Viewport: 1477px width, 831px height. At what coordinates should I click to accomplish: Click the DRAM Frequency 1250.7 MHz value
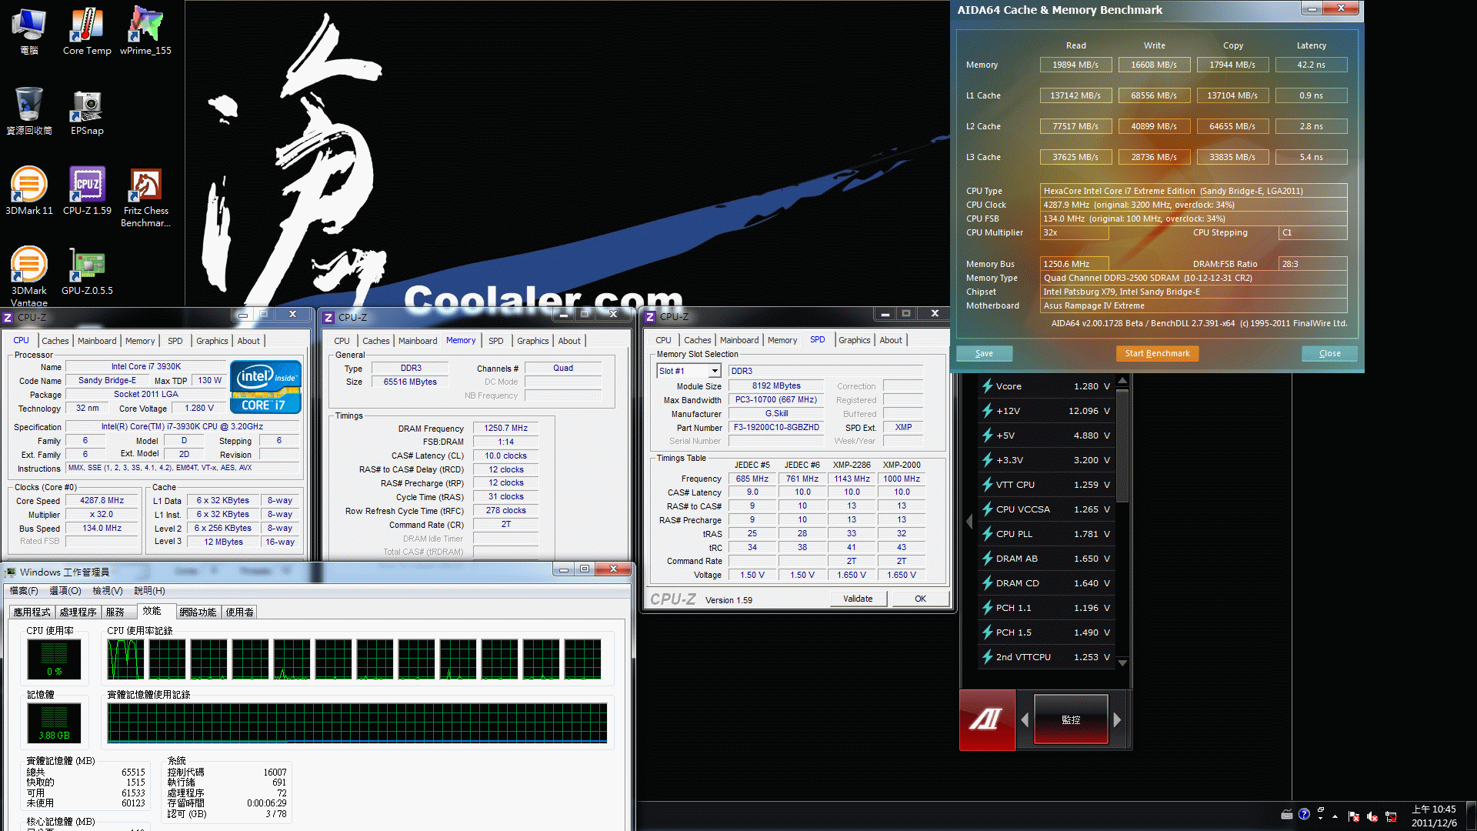pyautogui.click(x=505, y=428)
